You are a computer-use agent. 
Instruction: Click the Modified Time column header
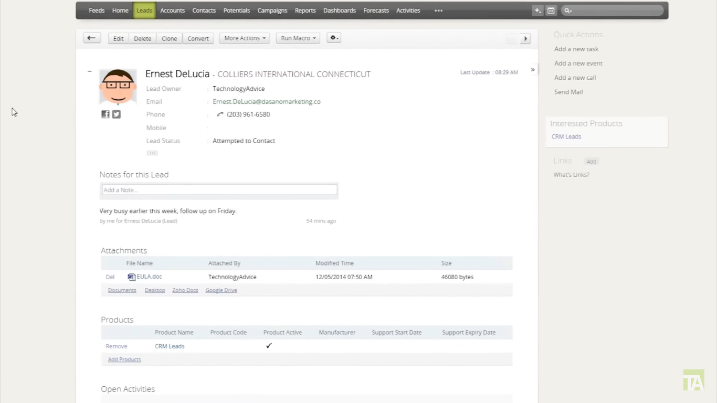pyautogui.click(x=334, y=263)
